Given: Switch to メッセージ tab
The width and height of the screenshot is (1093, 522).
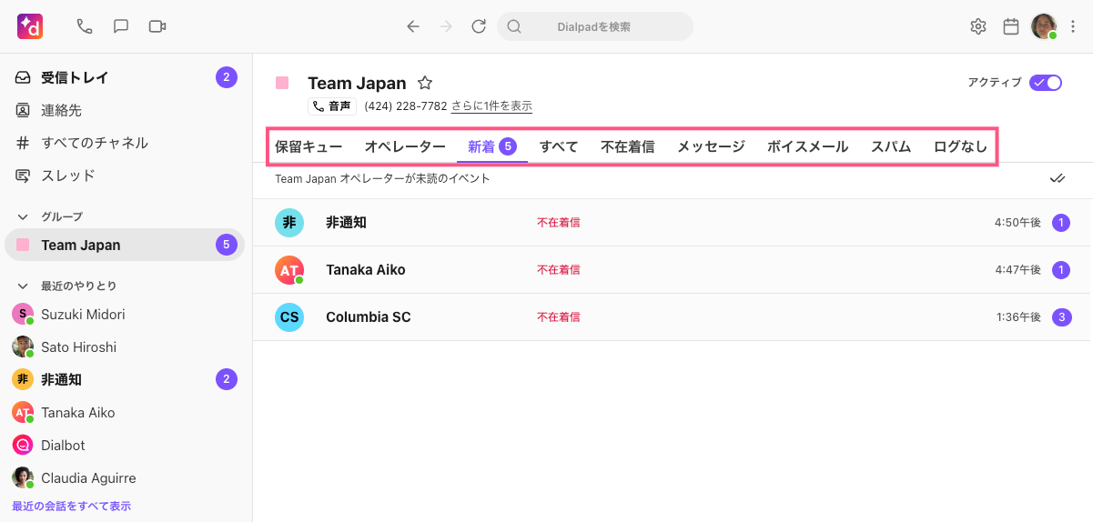Looking at the screenshot, I should pyautogui.click(x=711, y=146).
